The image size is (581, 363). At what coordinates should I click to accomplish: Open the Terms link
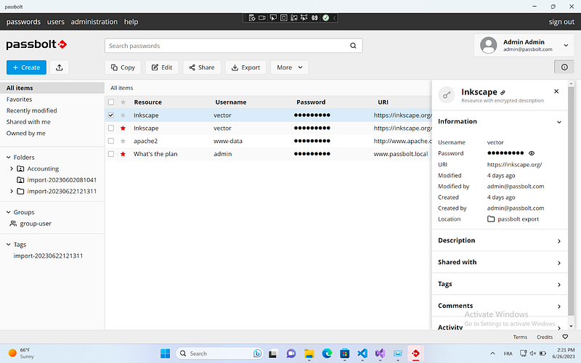click(520, 337)
